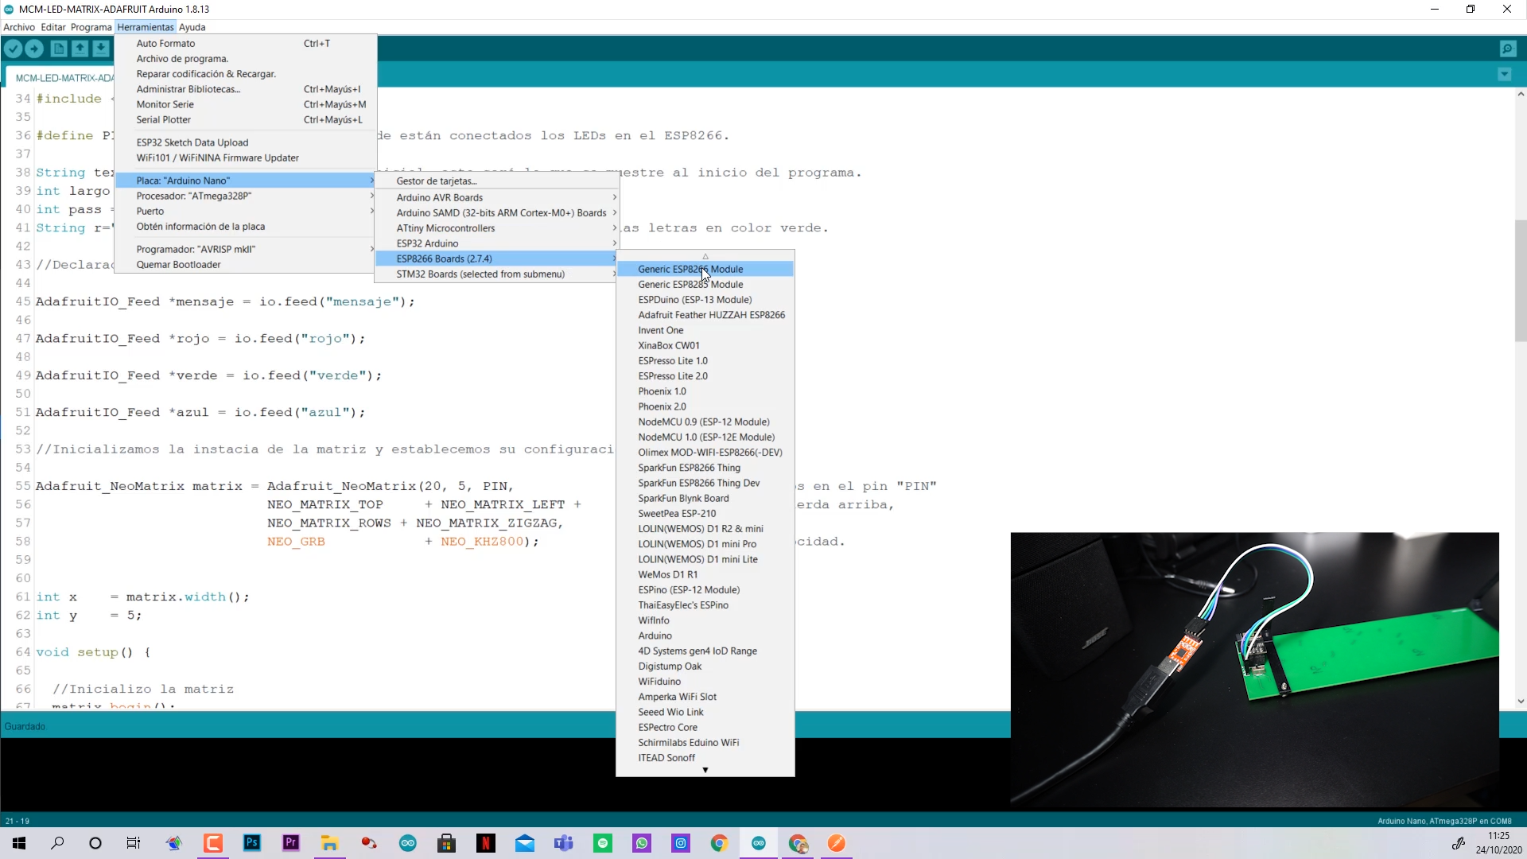Click the Upload sketch arrow icon
This screenshot has width=1527, height=859.
[34, 49]
